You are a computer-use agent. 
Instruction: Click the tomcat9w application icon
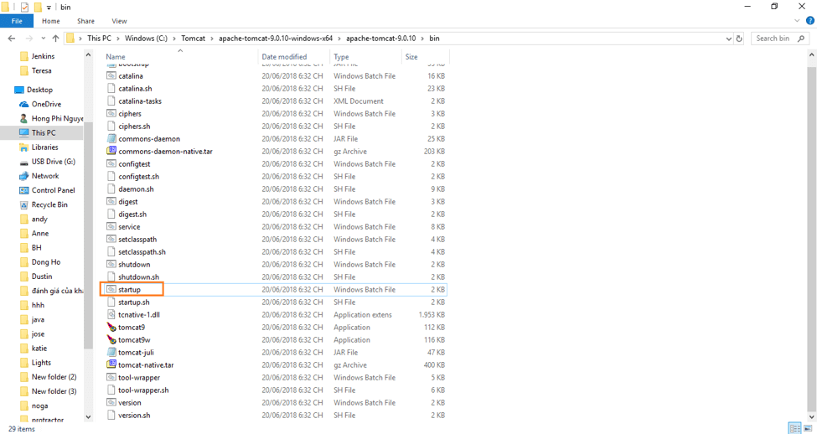(111, 339)
